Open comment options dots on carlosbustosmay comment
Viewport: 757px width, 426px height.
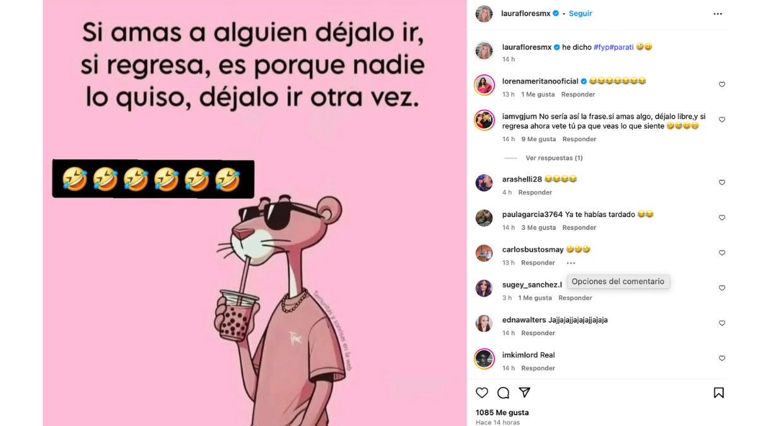point(571,263)
